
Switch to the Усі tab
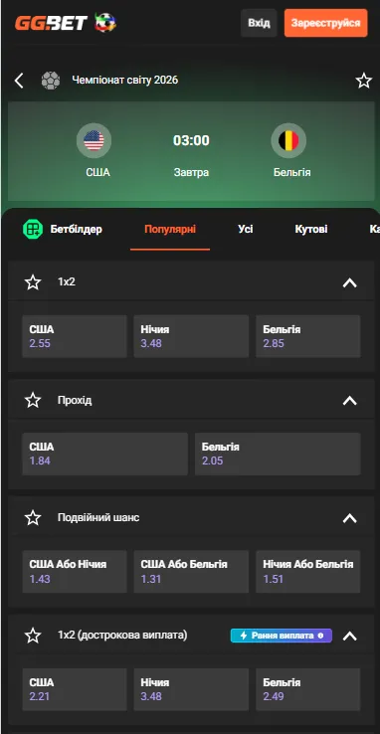pyautogui.click(x=246, y=229)
